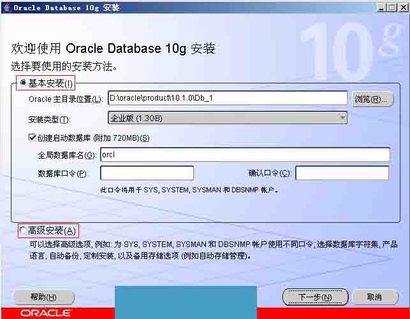Click the advanced options description text
Image resolution: width=410 pixels, height=319 pixels.
click(x=214, y=250)
